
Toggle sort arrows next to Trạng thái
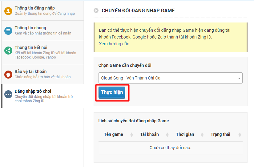click(240, 135)
